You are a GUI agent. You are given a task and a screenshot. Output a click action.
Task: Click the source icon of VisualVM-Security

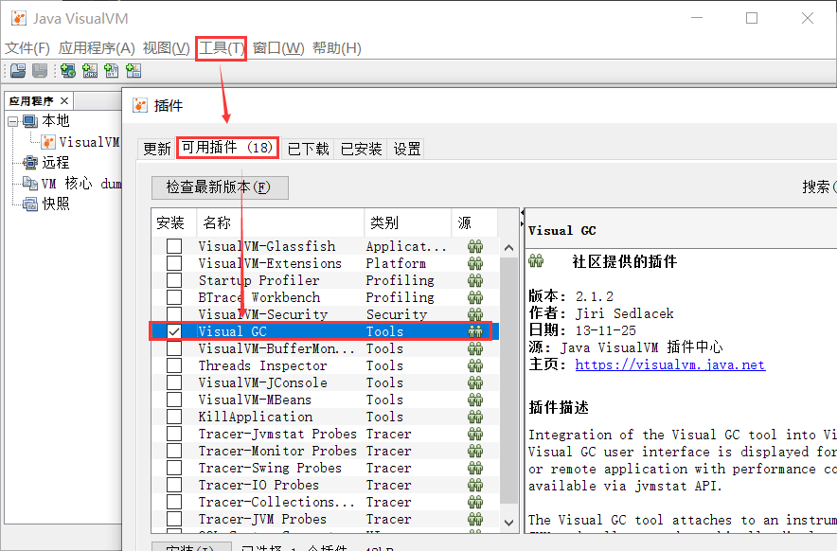(475, 314)
